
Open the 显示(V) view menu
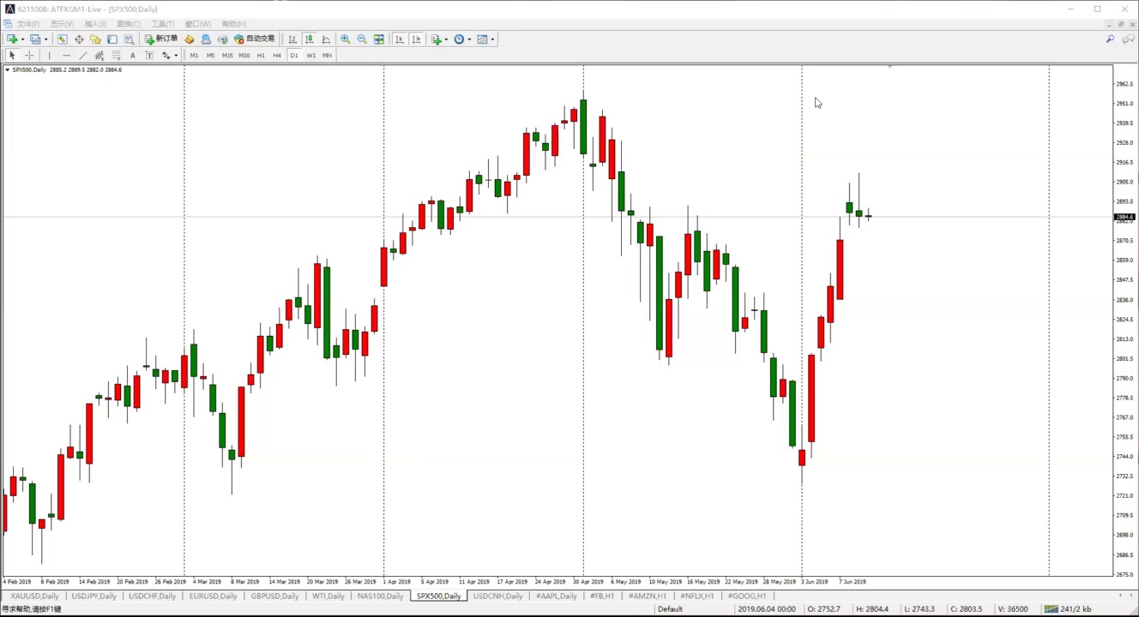click(62, 24)
